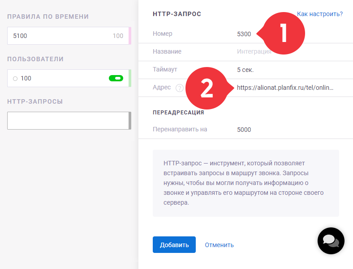This screenshot has width=353, height=269.
Task: Click the help question mark beside Адрес
Action: [180, 88]
